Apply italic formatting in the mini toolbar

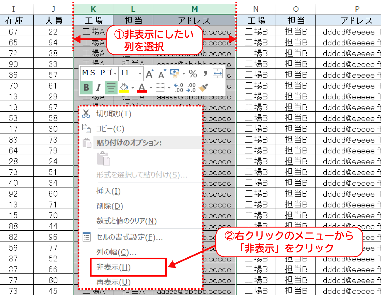point(98,87)
